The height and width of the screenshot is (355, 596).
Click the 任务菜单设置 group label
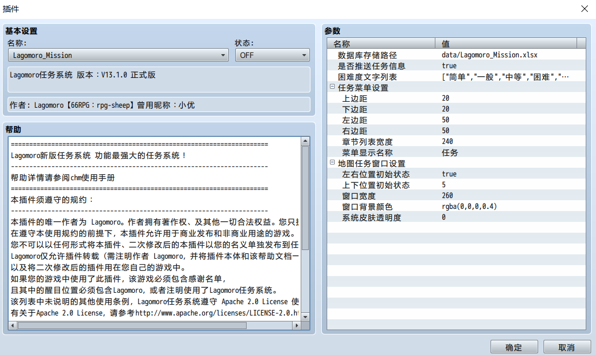click(x=363, y=88)
